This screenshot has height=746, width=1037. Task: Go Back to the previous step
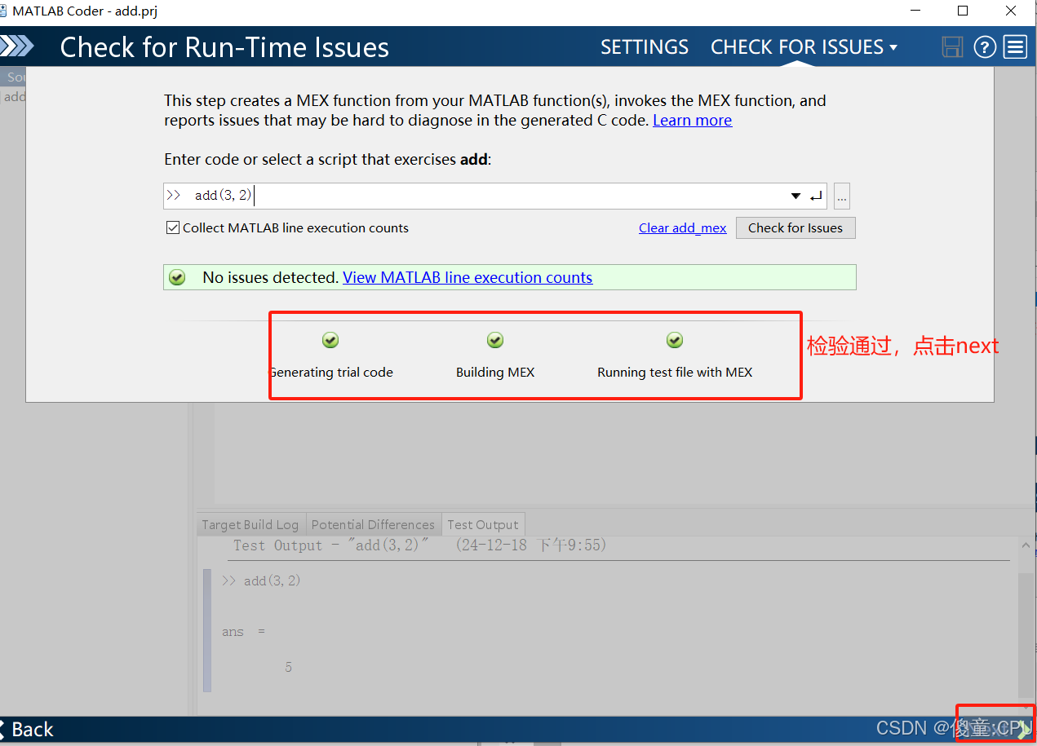click(x=27, y=730)
